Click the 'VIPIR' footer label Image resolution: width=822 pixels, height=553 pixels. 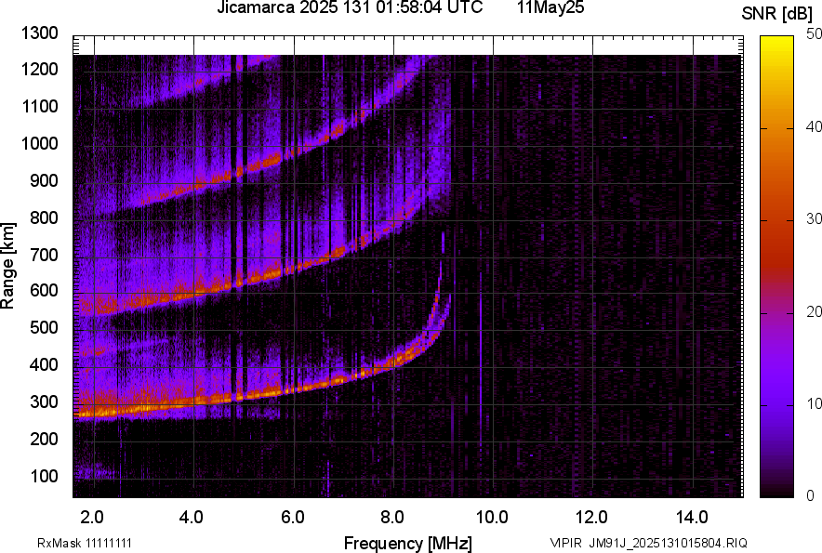click(565, 543)
